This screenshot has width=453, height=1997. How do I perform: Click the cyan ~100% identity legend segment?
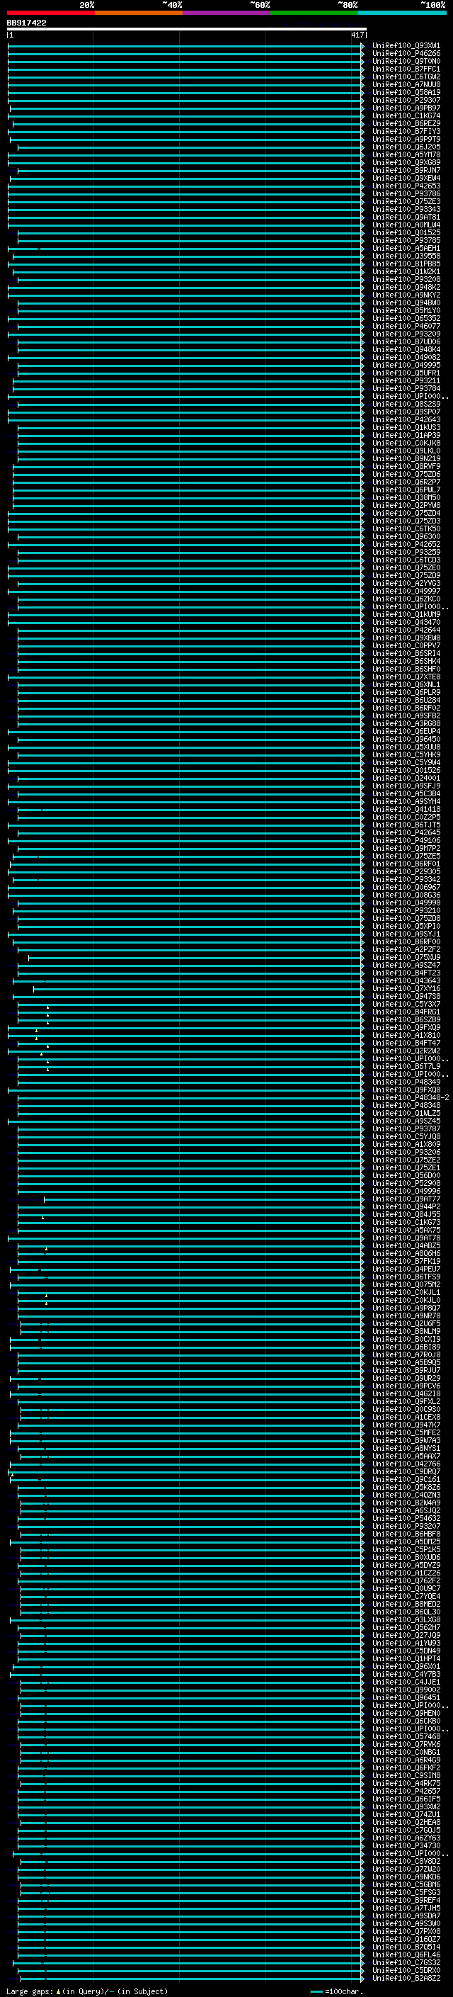point(402,13)
